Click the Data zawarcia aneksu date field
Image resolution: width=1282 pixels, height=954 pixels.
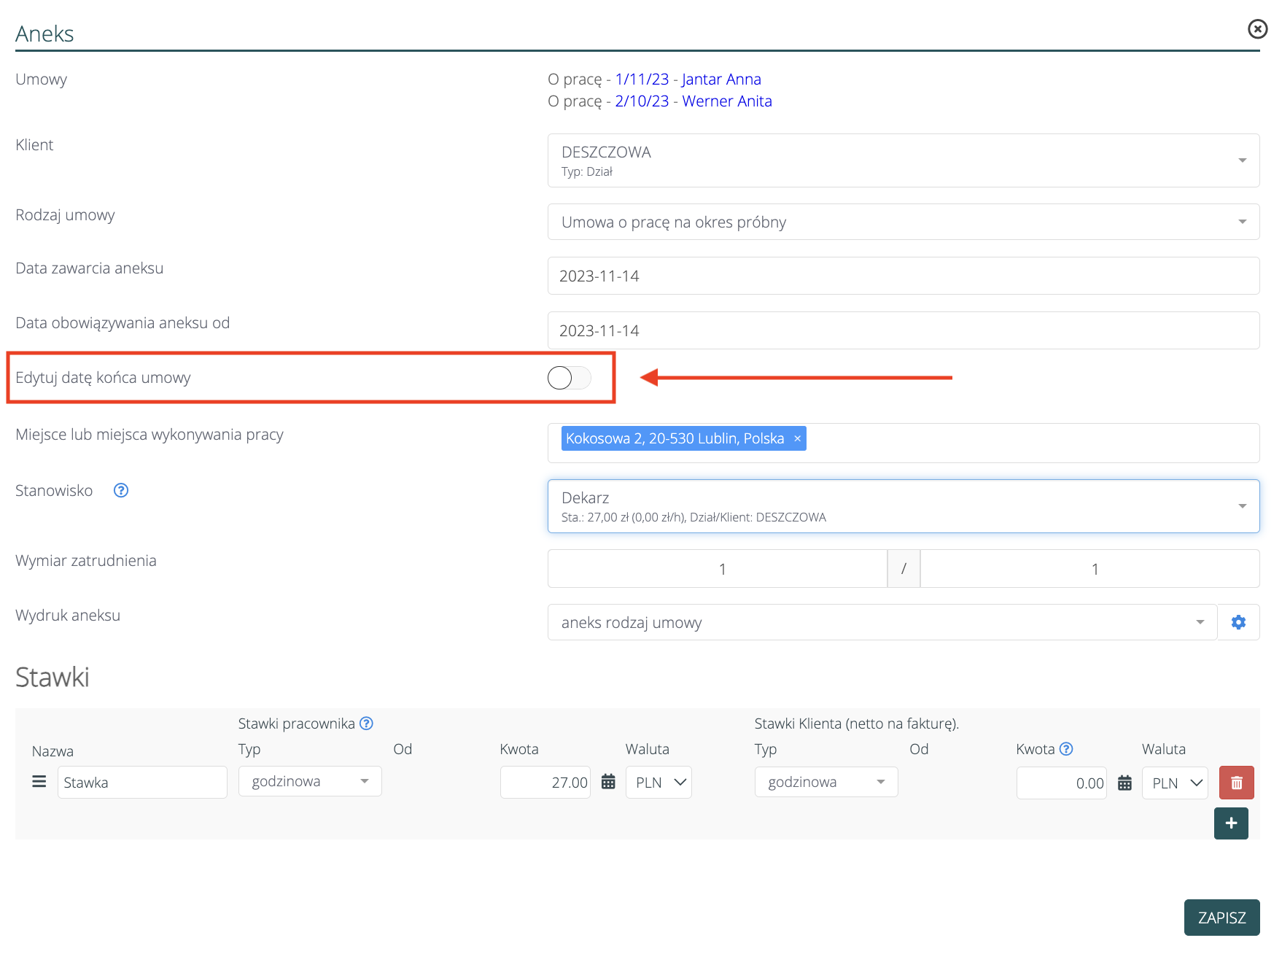(903, 276)
